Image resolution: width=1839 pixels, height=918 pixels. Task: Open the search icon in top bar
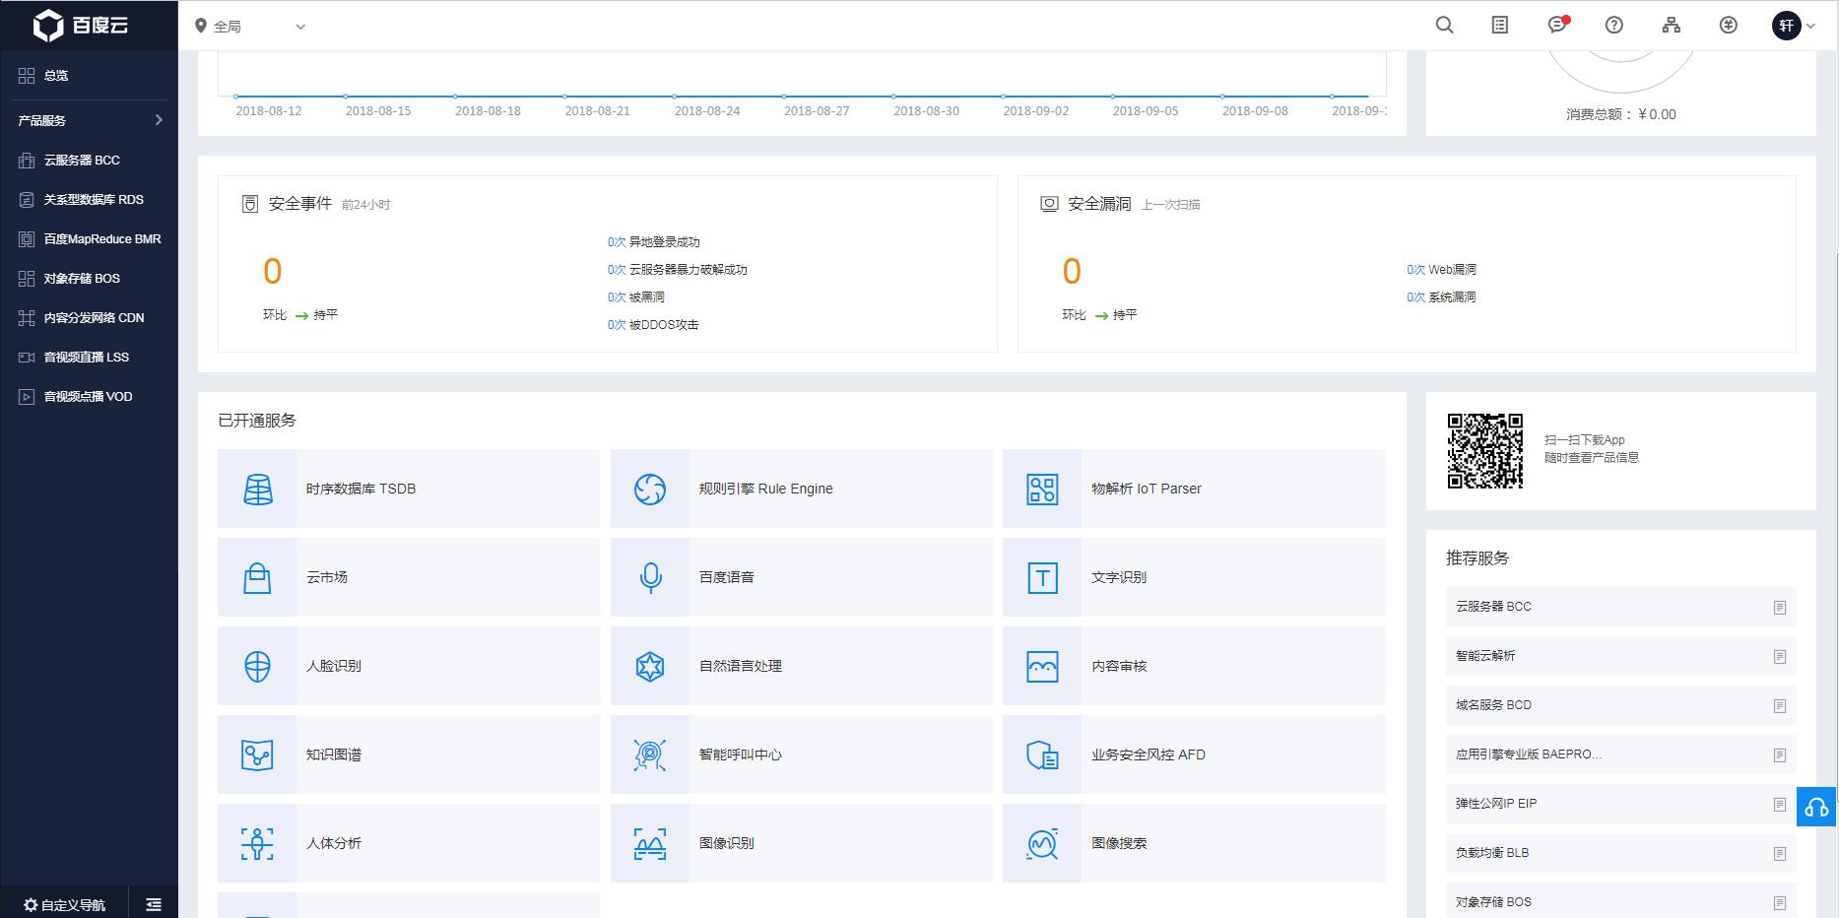(1444, 26)
